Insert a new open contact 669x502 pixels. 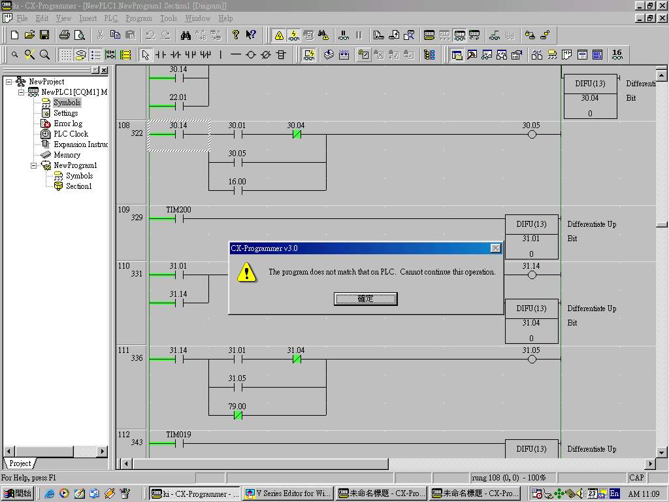(161, 55)
